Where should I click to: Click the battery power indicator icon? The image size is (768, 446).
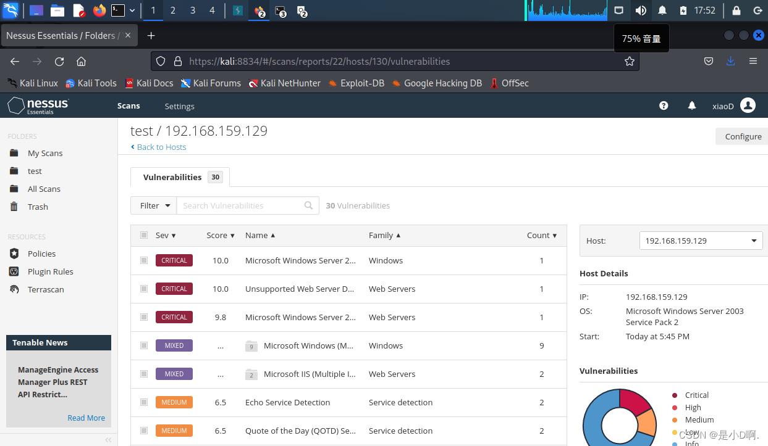683,10
